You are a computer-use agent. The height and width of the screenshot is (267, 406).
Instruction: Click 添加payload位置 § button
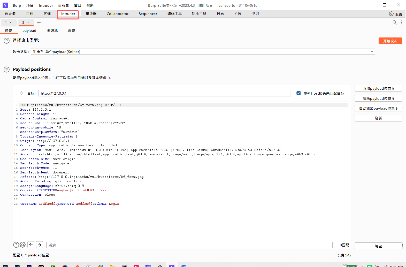point(378,88)
